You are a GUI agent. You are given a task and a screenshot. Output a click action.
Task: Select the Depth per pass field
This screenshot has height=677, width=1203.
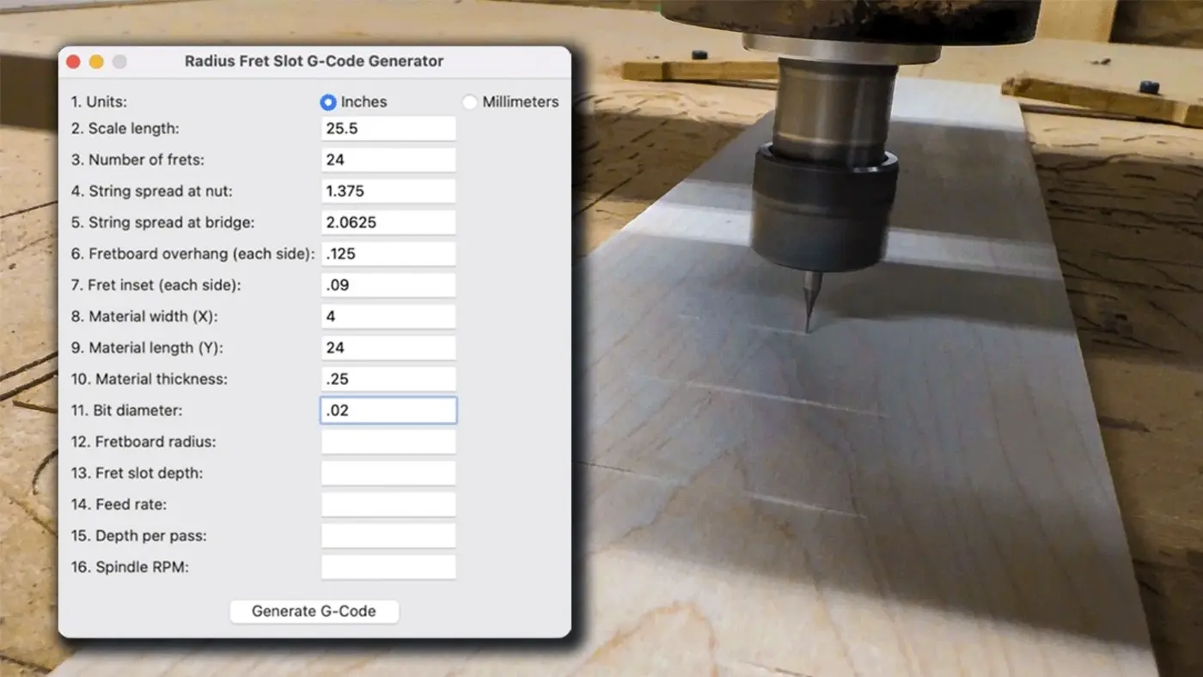tap(388, 535)
